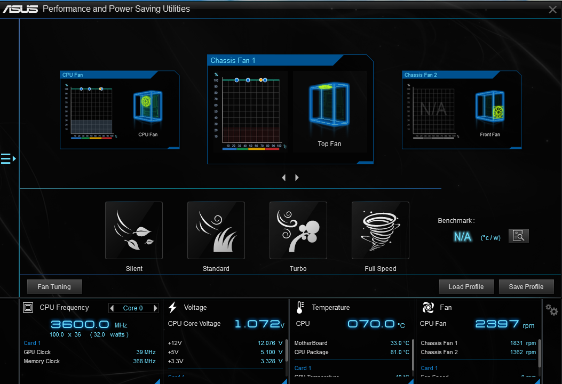This screenshot has height=384, width=562.
Task: Open the left sidebar menu icon
Action: 8,158
